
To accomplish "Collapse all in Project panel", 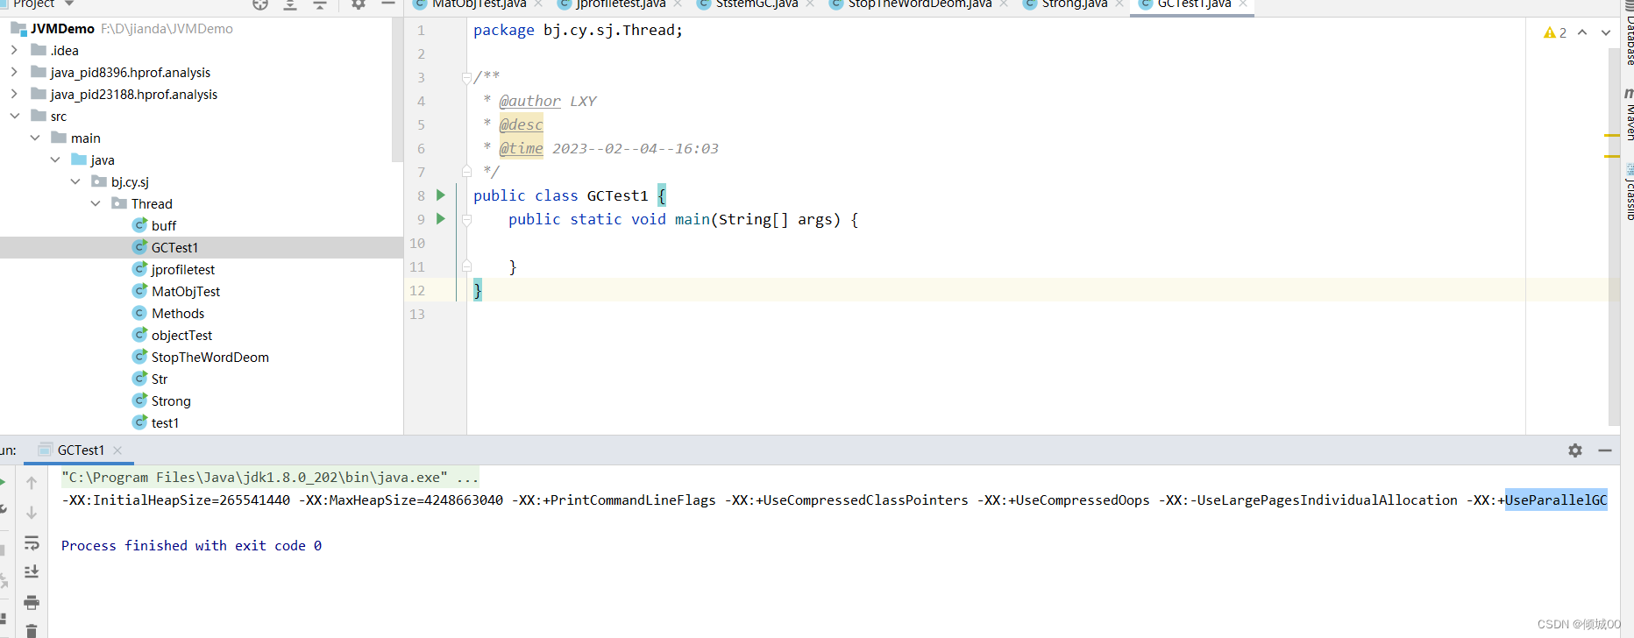I will (x=320, y=4).
